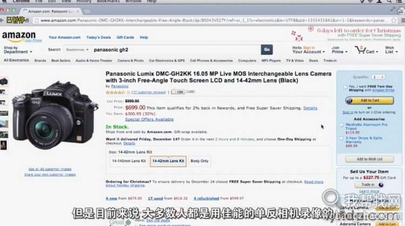Open Cell Phones & Accessories category

point(211,61)
